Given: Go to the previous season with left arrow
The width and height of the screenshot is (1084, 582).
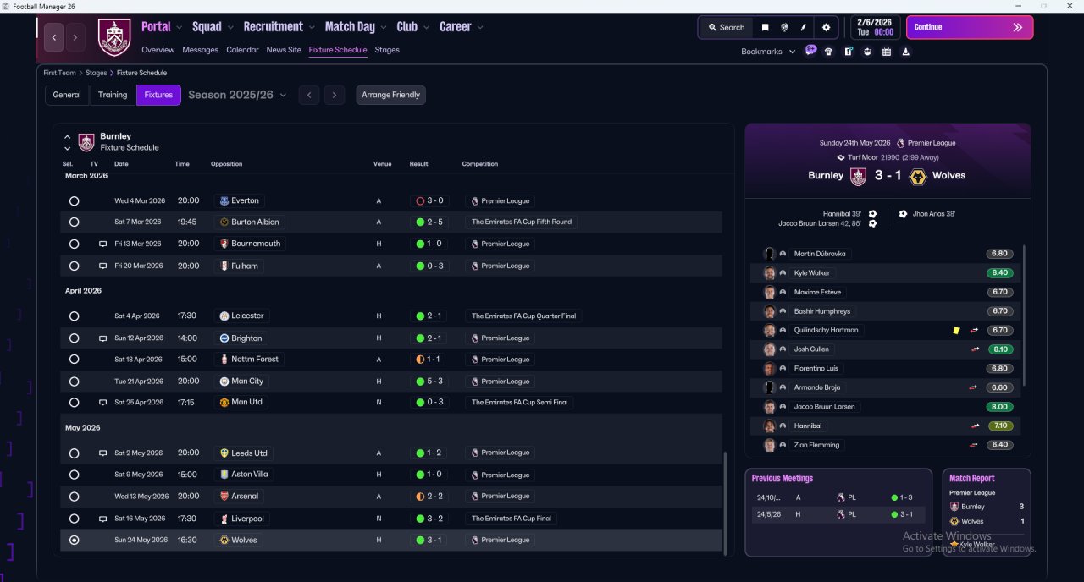Looking at the screenshot, I should point(309,95).
